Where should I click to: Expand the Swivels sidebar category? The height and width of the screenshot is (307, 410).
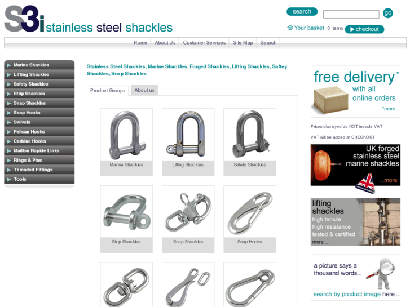[x=39, y=122]
